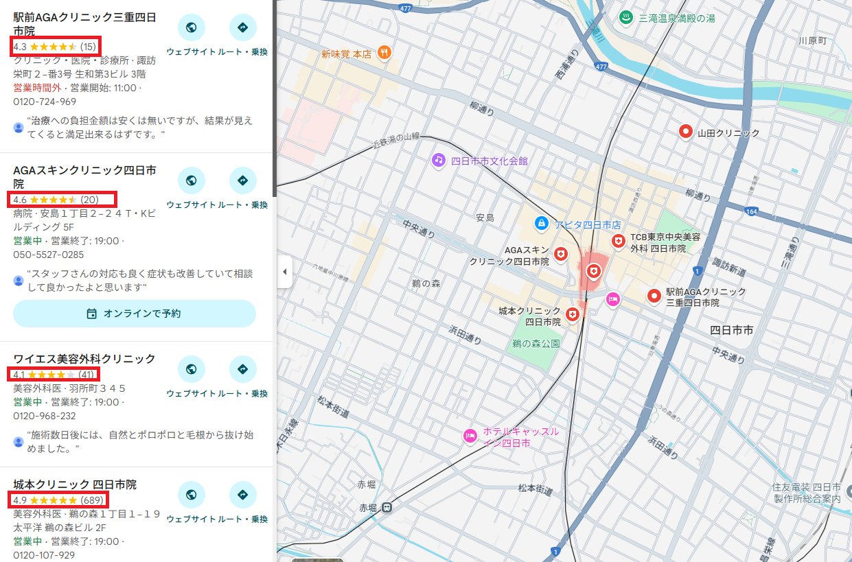Get directions to 駅前AGAクリニック三重四日市院
Viewport: 852px width, 562px height.
(242, 28)
